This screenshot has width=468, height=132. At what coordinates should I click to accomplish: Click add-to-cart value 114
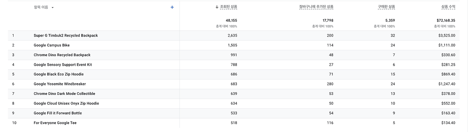[x=330, y=45]
